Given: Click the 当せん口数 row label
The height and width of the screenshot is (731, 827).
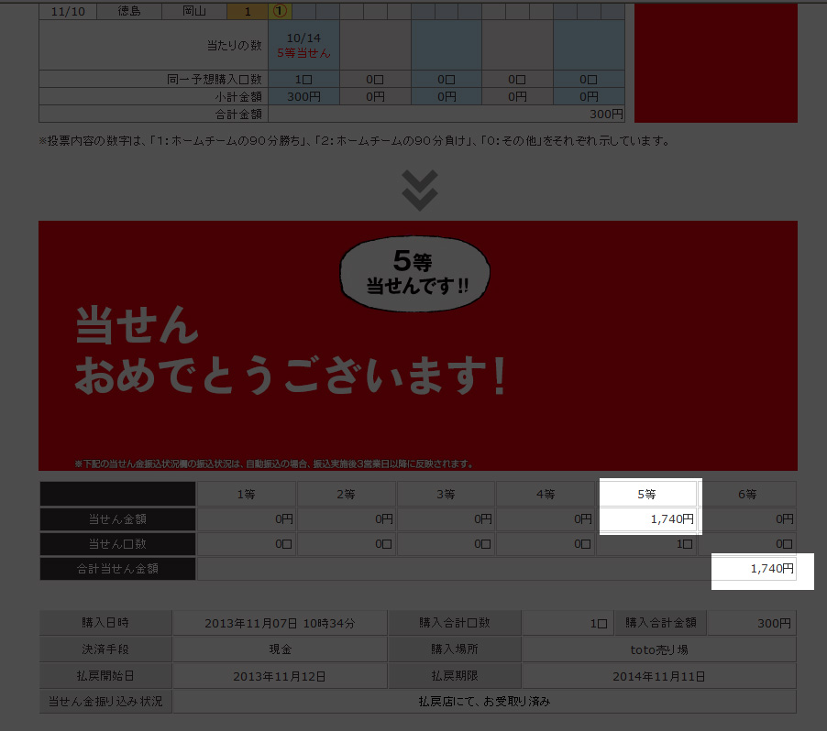Looking at the screenshot, I should pos(117,544).
